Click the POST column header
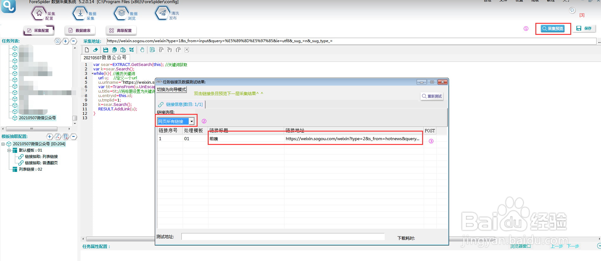 click(430, 131)
